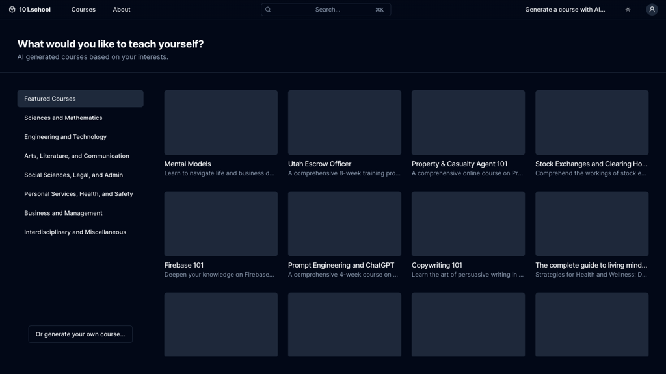Select Sciences and Mathematics category
The height and width of the screenshot is (374, 666).
coord(63,118)
